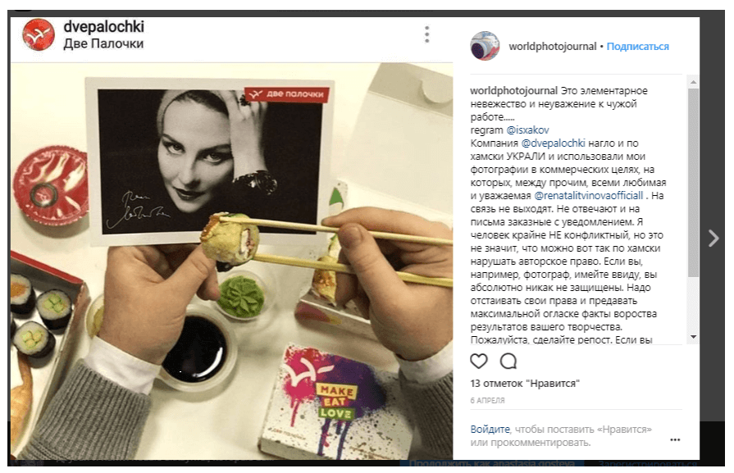Open the horizontal dots options menu
Image resolution: width=734 pixels, height=473 pixels.
tap(675, 439)
